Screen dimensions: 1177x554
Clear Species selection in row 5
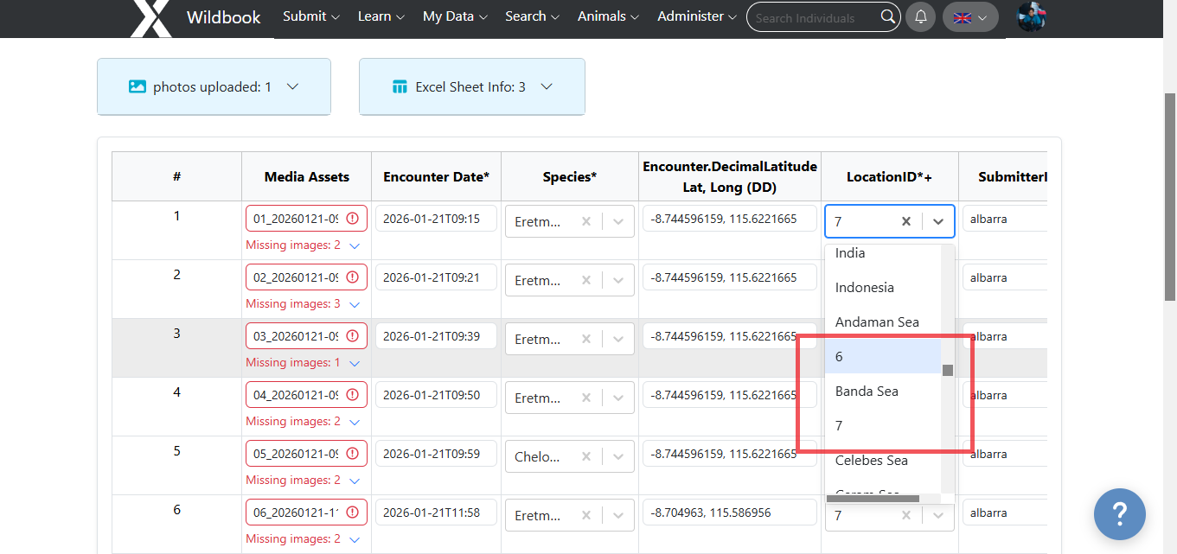tap(586, 456)
